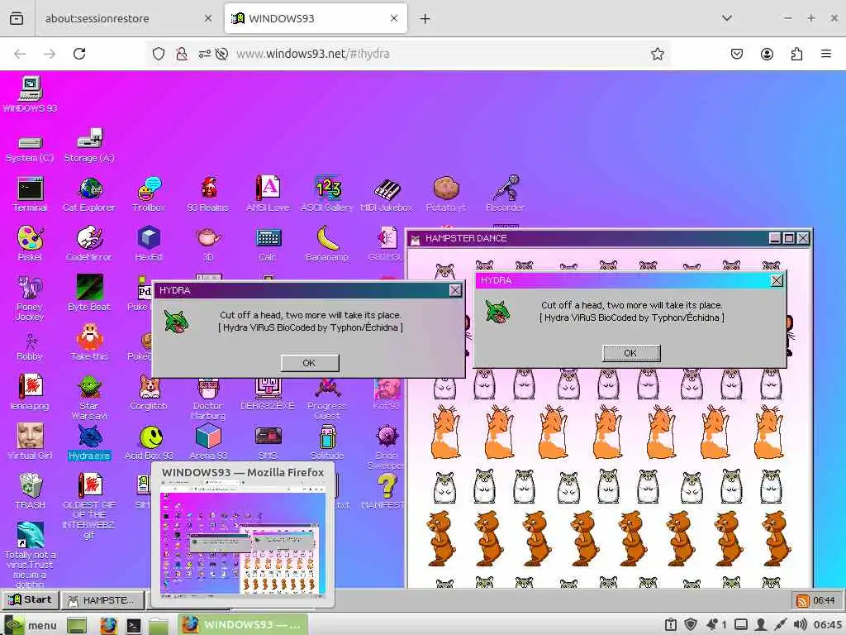Viewport: 846px width, 635px height.
Task: Open the Firefox extensions puzzle icon
Action: coord(796,54)
